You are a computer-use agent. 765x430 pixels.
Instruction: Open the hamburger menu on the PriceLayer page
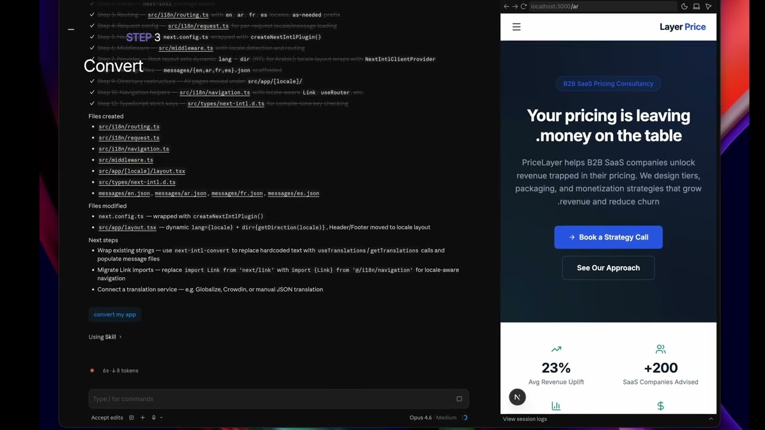(x=516, y=27)
